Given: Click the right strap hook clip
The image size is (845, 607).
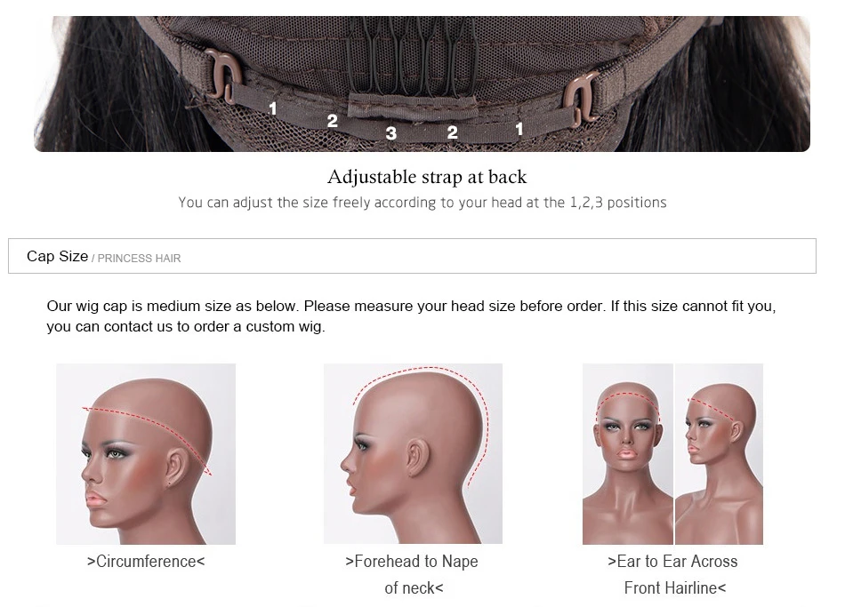Looking at the screenshot, I should 581,98.
